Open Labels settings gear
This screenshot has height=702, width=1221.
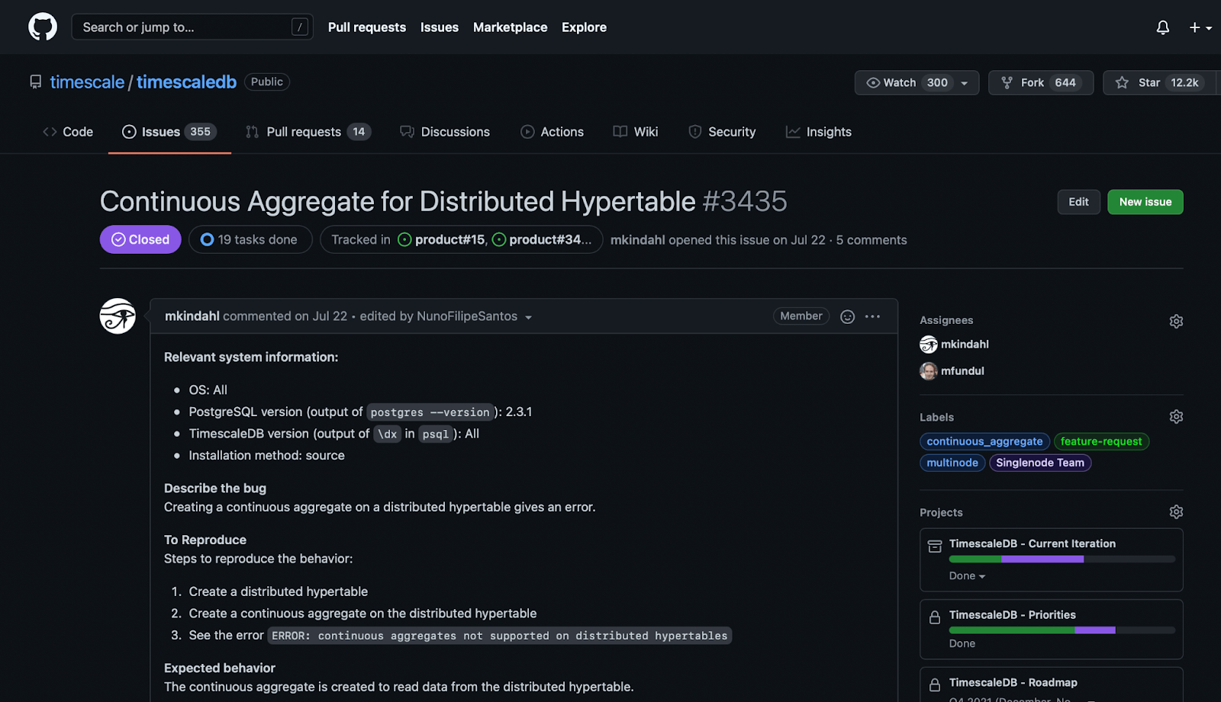point(1176,417)
